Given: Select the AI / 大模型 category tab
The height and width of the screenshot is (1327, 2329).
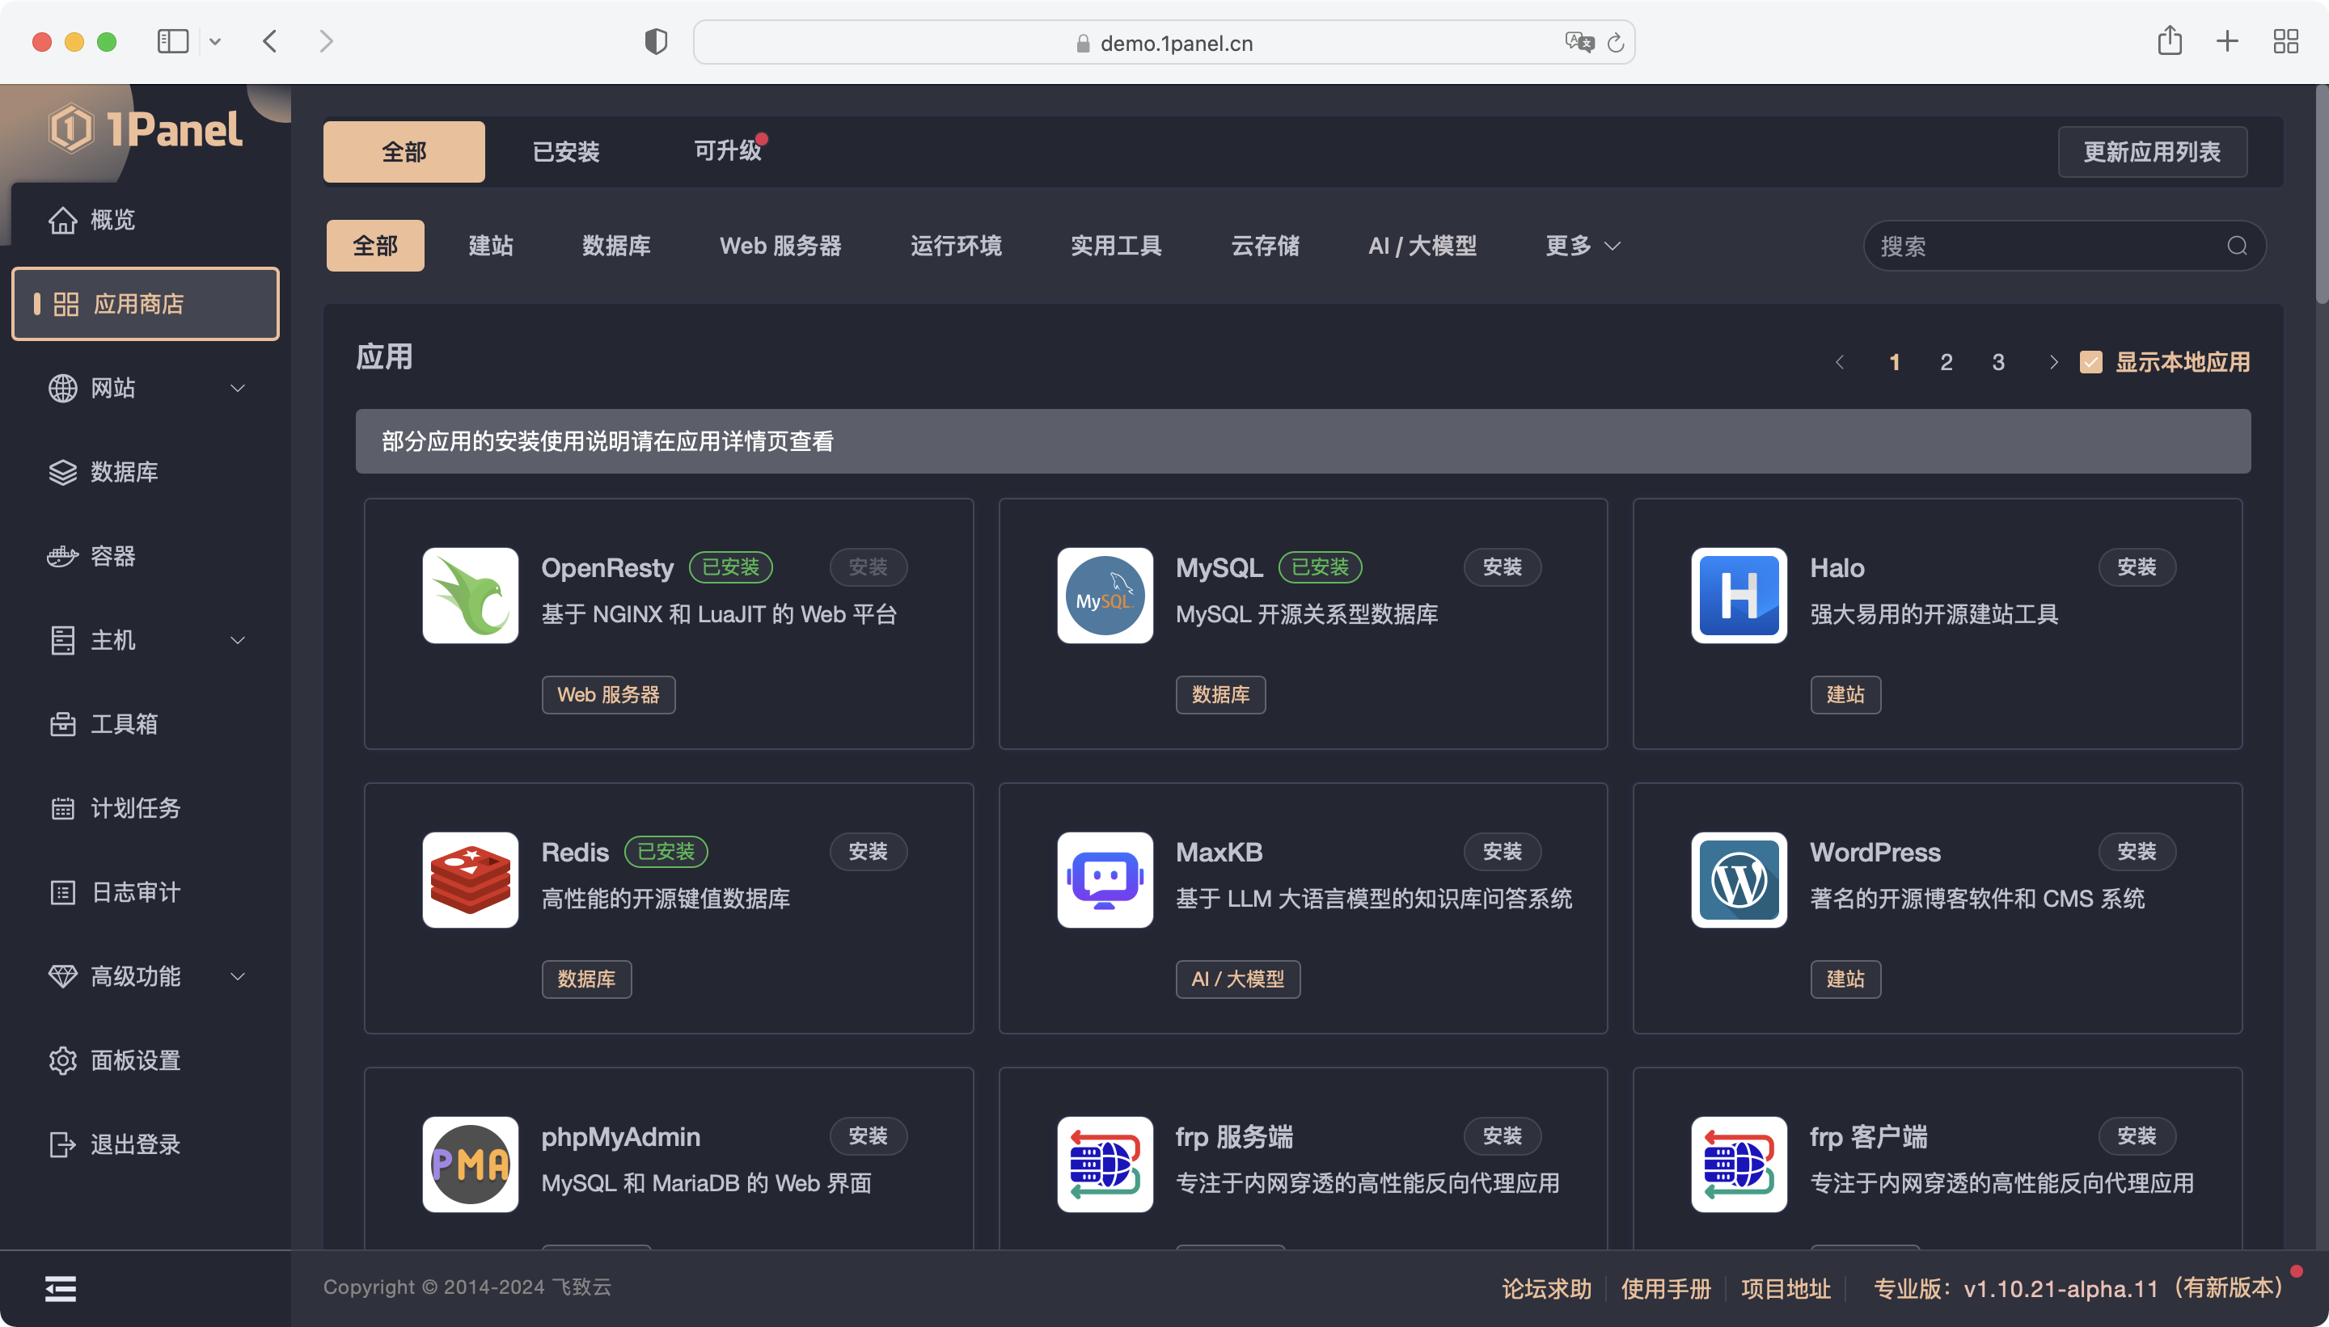Looking at the screenshot, I should tap(1422, 246).
